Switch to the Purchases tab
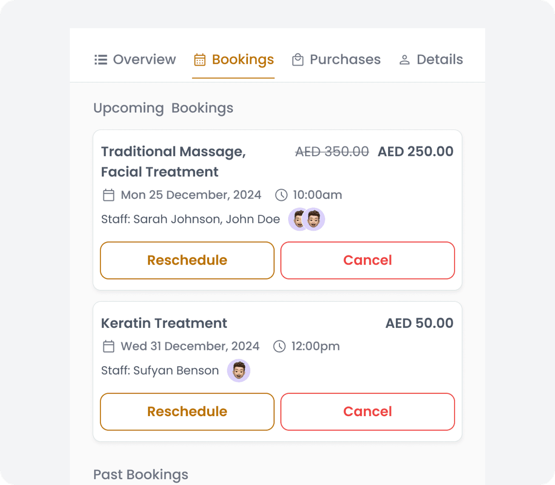Screen dimensions: 555x485 click(x=345, y=60)
